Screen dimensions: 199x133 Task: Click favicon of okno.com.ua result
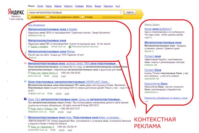click(x=25, y=64)
